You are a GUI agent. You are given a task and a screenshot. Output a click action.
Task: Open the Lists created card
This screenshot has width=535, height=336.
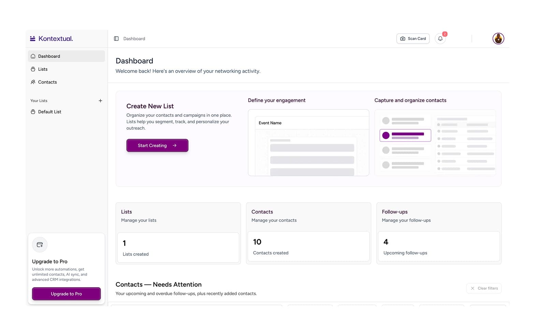click(178, 248)
